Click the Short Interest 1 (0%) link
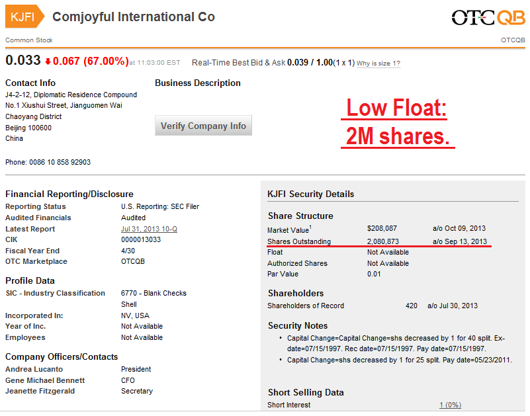Screen dimensions: 530x416 tap(450, 405)
